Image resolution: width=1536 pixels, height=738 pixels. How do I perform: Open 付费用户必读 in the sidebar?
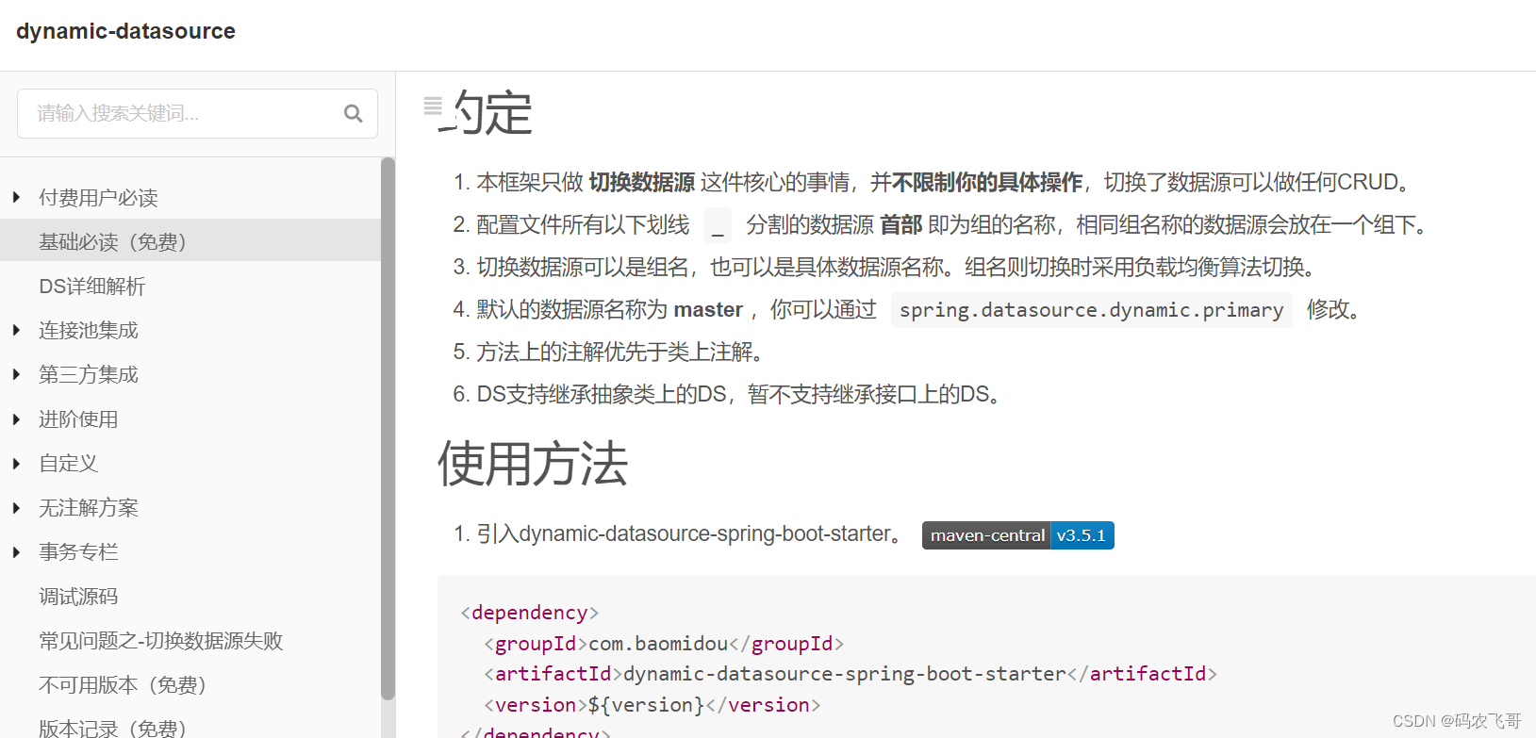(x=98, y=198)
